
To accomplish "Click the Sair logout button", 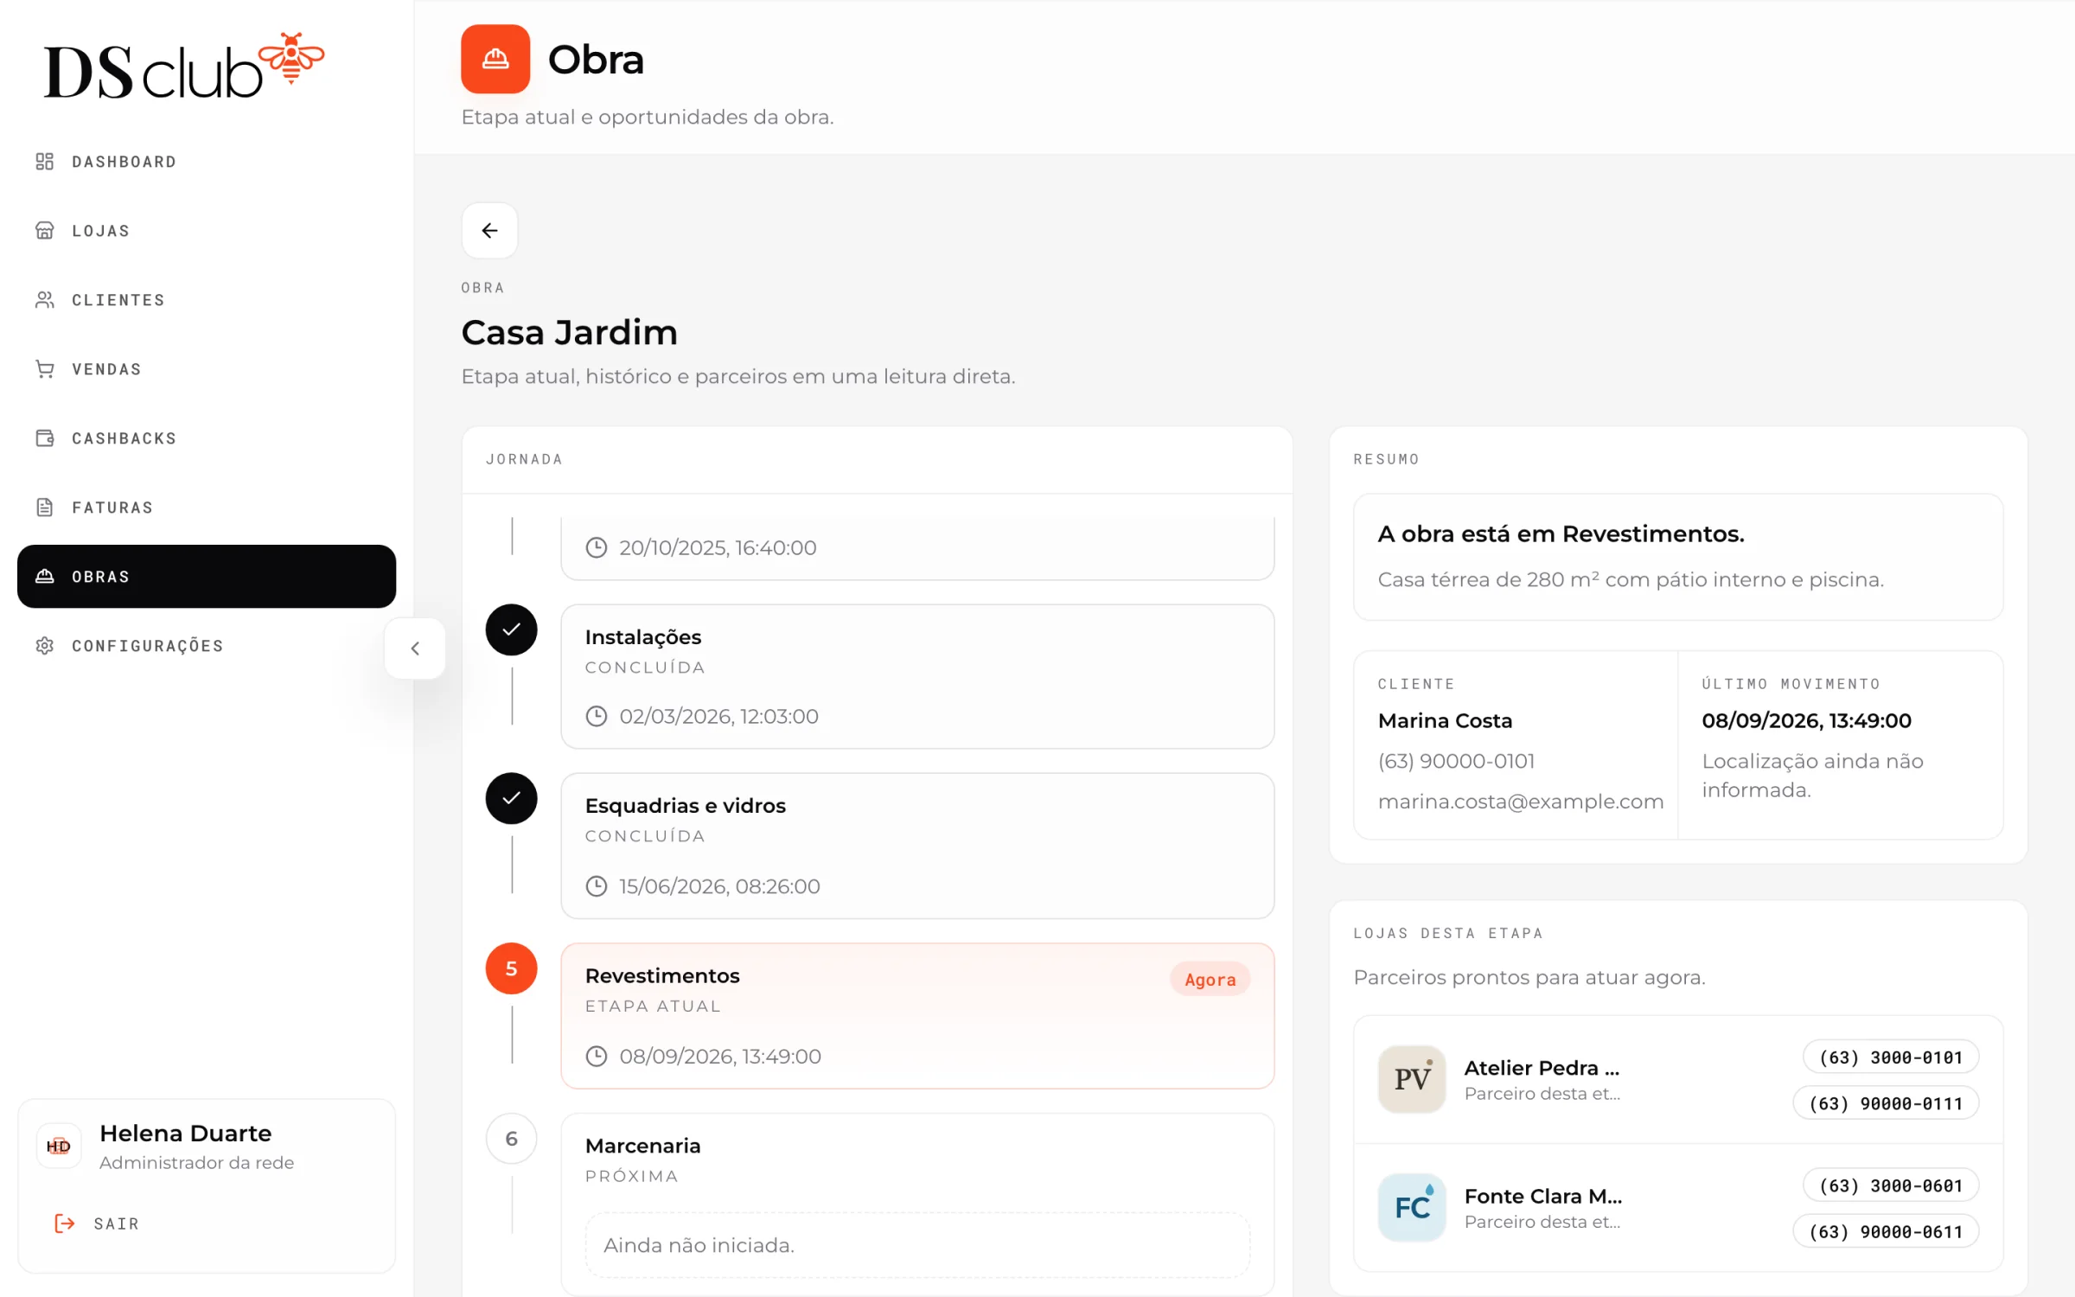I will tap(97, 1224).
